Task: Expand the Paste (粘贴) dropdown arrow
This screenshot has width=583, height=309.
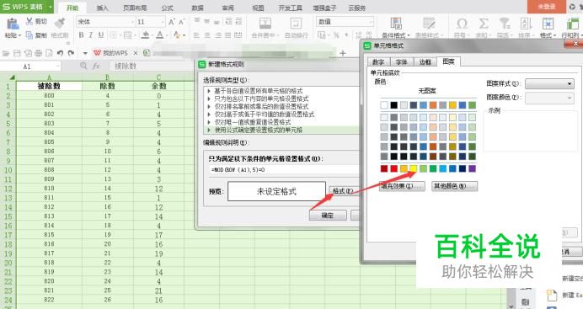Action: coord(20,35)
